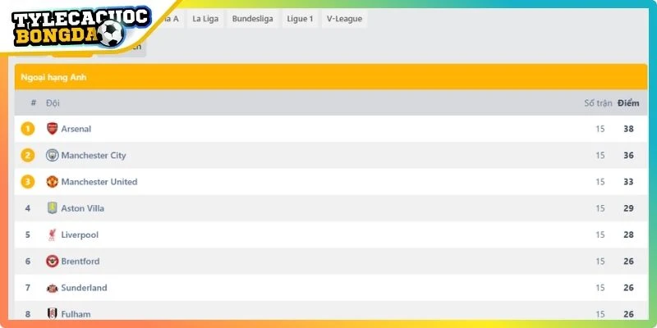
Task: Click Manchester City's 36 points value
Action: point(628,155)
